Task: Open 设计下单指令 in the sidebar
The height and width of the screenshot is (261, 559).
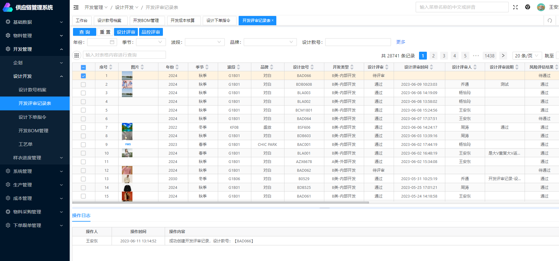Action: pos(32,117)
